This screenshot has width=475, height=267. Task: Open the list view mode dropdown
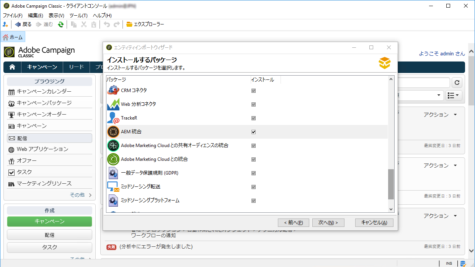click(x=454, y=95)
